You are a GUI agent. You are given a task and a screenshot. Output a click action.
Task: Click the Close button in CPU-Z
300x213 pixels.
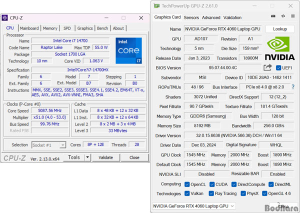[134, 157]
